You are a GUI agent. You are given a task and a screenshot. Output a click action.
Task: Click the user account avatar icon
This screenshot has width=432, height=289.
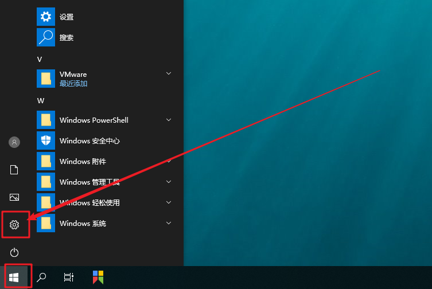15,142
